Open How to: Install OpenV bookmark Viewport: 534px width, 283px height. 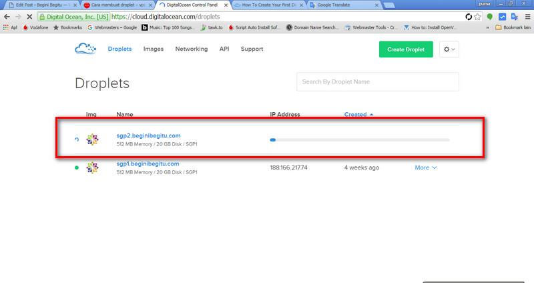[430, 27]
